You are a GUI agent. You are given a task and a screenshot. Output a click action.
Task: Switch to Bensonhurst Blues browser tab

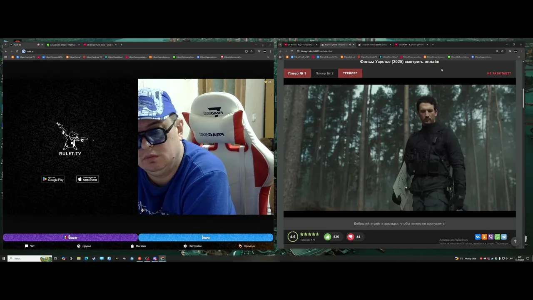(100, 45)
